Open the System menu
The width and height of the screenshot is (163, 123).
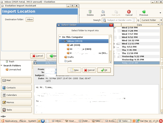click(x=32, y=121)
